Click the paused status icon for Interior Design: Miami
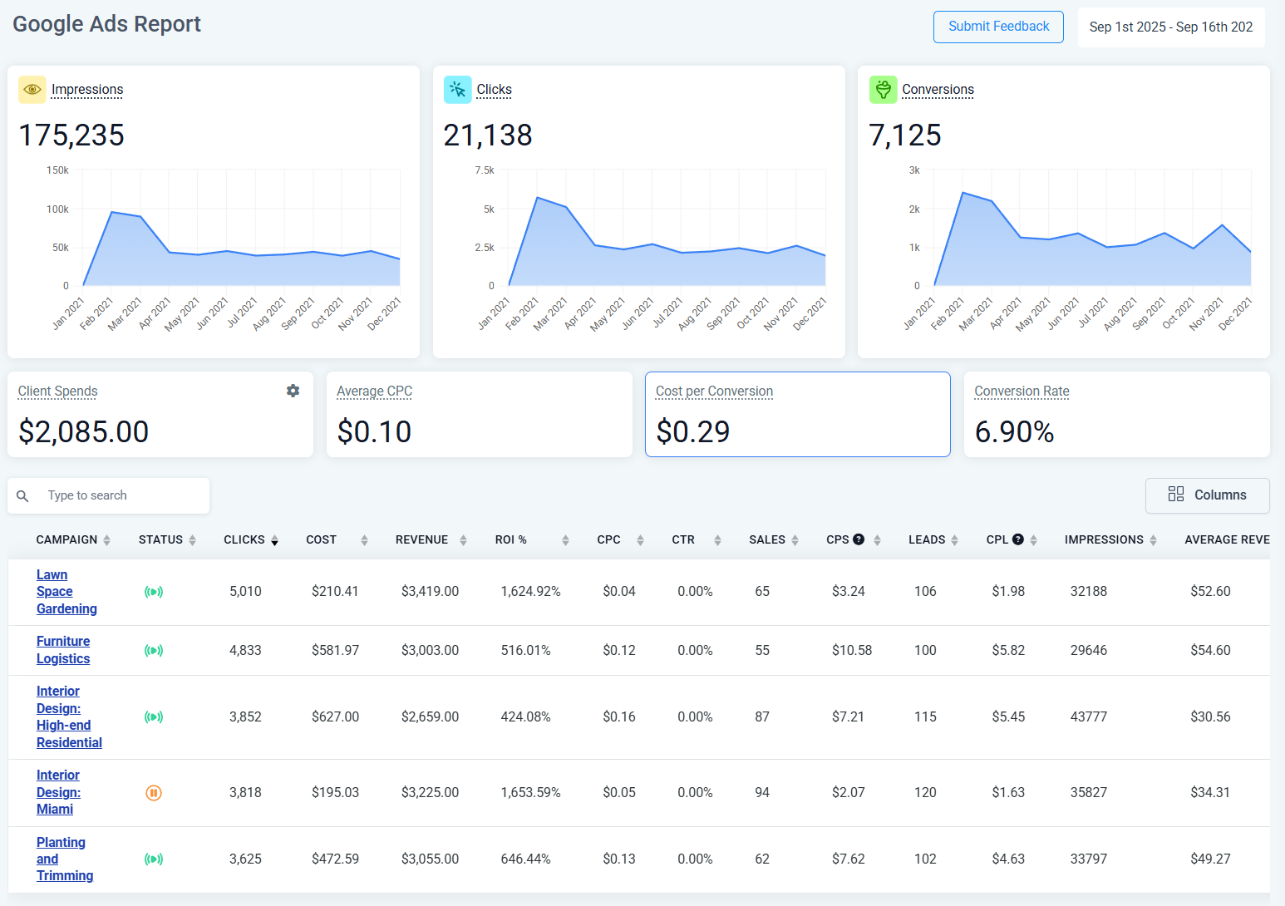 click(x=154, y=793)
